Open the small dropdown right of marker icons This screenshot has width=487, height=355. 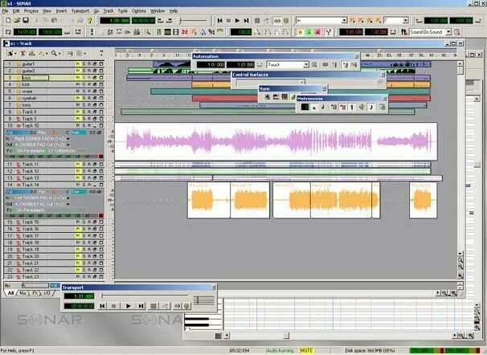coord(406,21)
